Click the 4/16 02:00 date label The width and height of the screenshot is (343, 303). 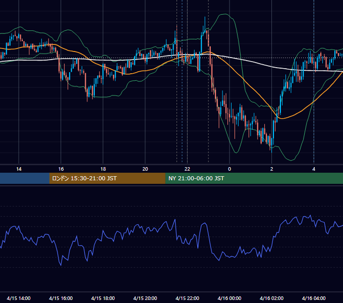[x=271, y=298]
